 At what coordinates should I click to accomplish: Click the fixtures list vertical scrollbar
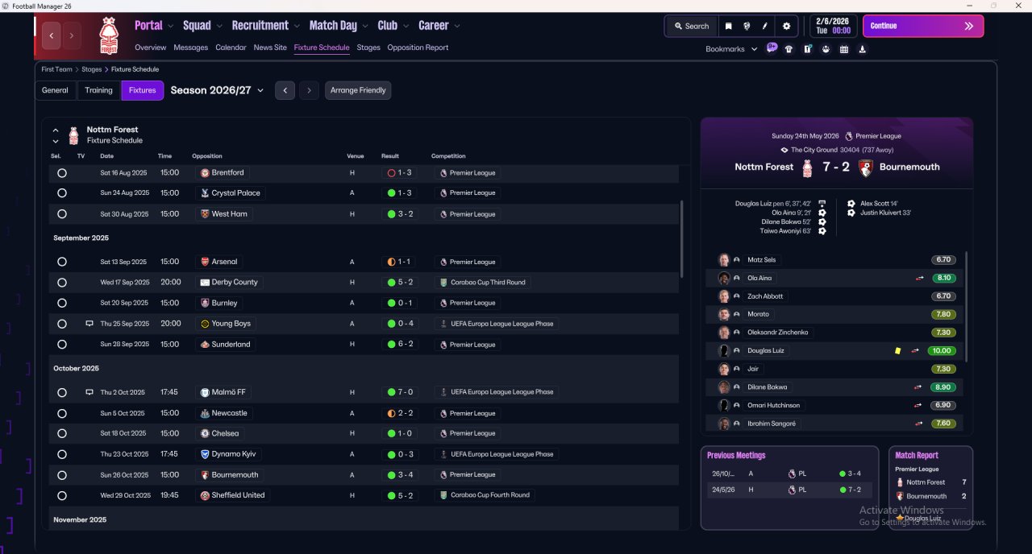click(682, 239)
